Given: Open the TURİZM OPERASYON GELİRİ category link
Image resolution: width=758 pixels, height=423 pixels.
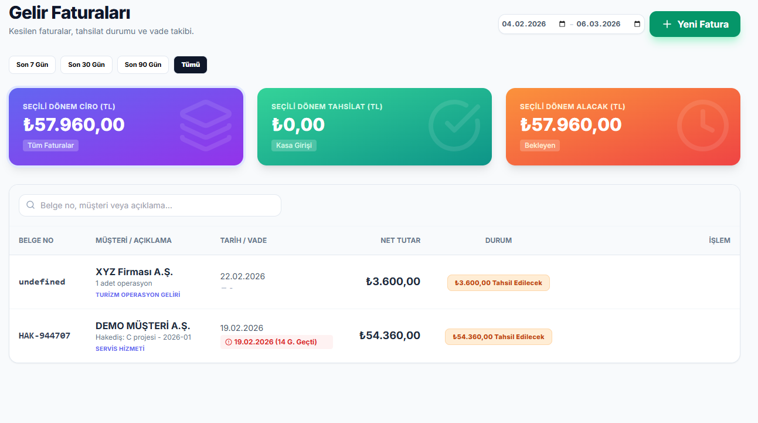Looking at the screenshot, I should [138, 295].
